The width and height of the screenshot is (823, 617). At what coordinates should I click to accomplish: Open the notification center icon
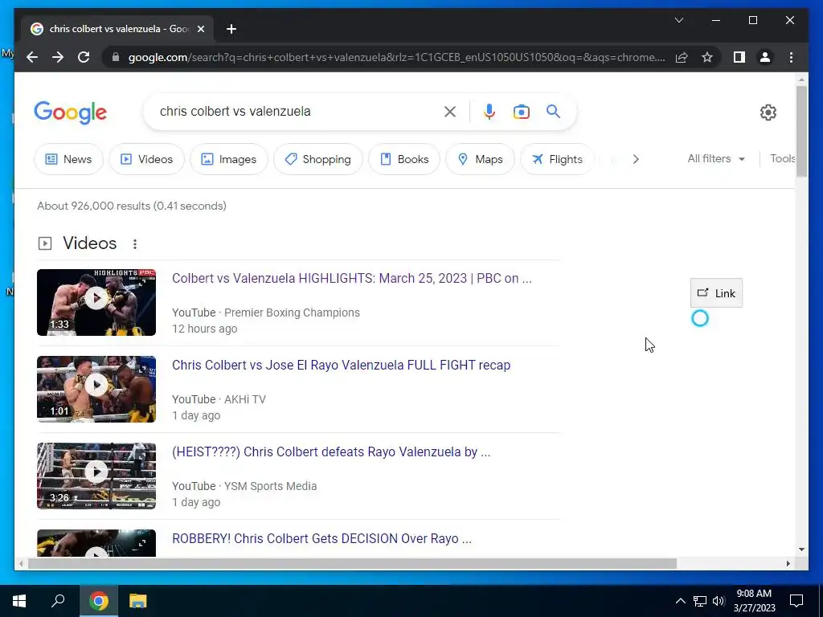click(796, 601)
